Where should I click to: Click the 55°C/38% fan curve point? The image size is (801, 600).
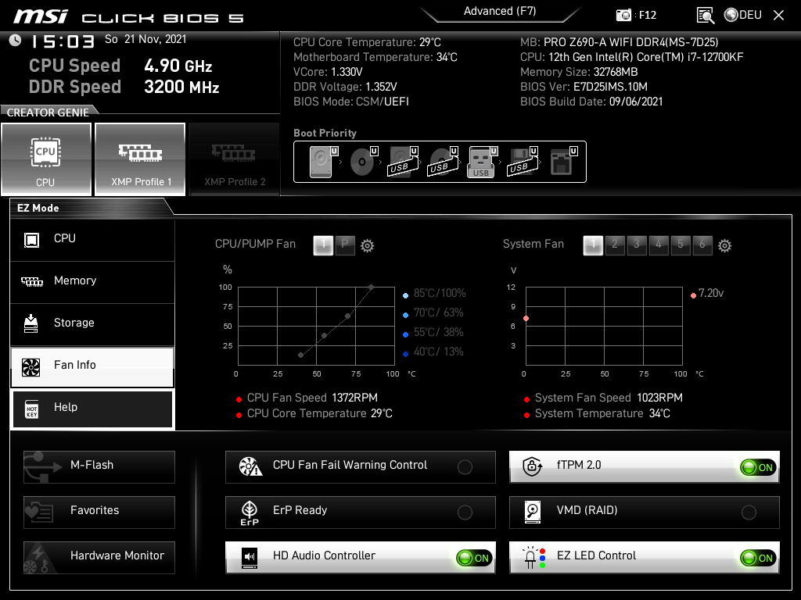(x=325, y=336)
